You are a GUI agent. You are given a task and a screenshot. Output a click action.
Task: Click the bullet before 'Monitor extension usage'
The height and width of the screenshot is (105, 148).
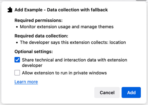tap(17, 27)
